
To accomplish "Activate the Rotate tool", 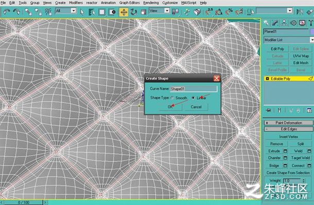I will [133, 12].
